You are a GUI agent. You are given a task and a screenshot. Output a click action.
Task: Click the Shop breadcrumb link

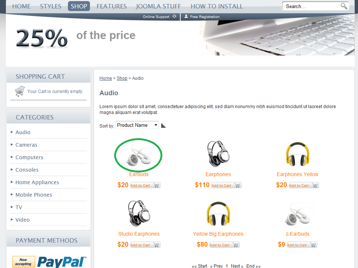(122, 78)
